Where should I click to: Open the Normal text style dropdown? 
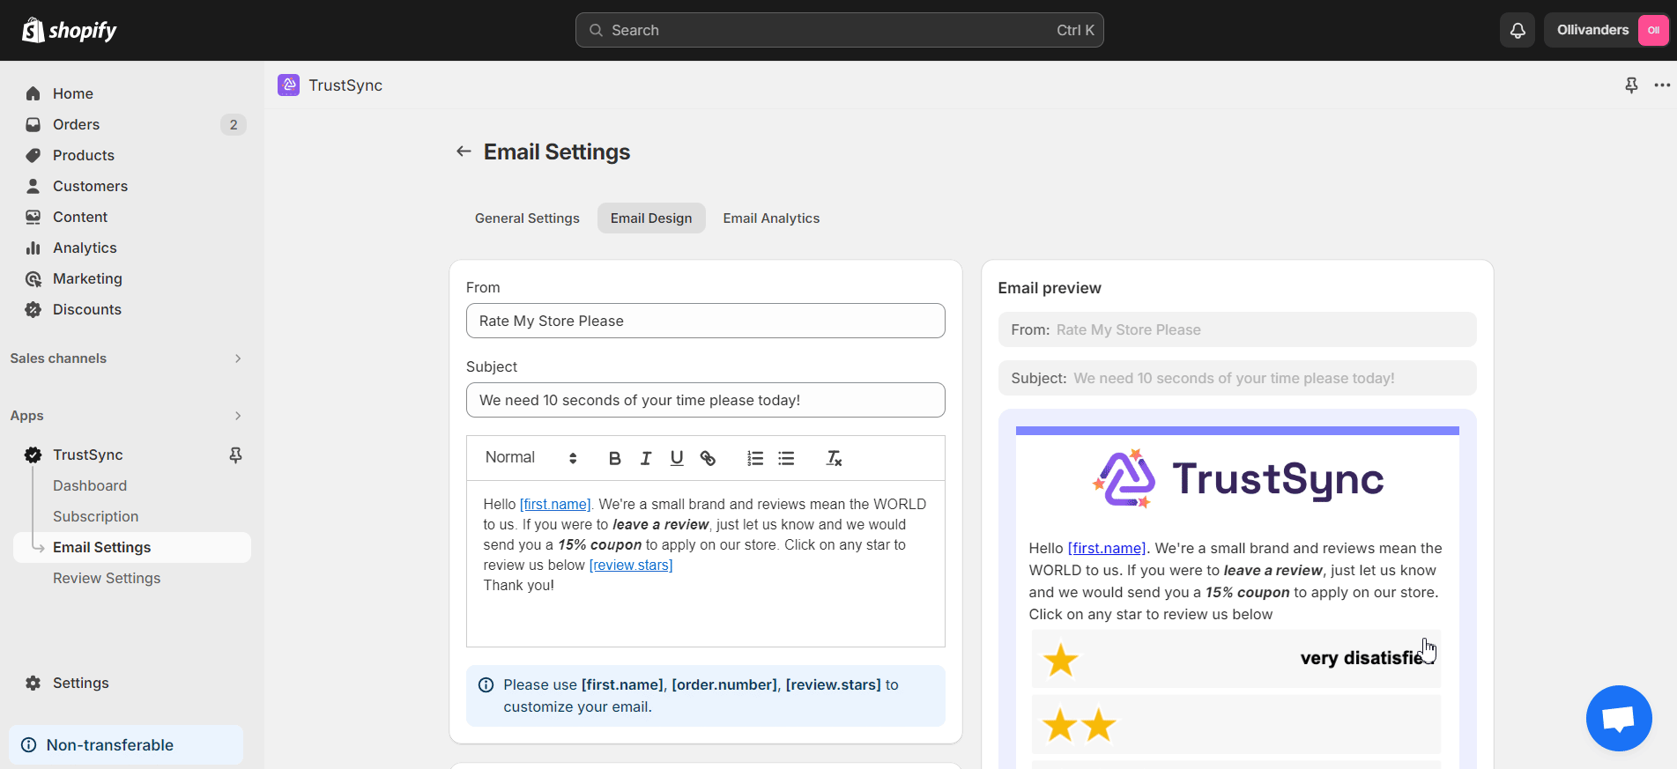click(531, 457)
